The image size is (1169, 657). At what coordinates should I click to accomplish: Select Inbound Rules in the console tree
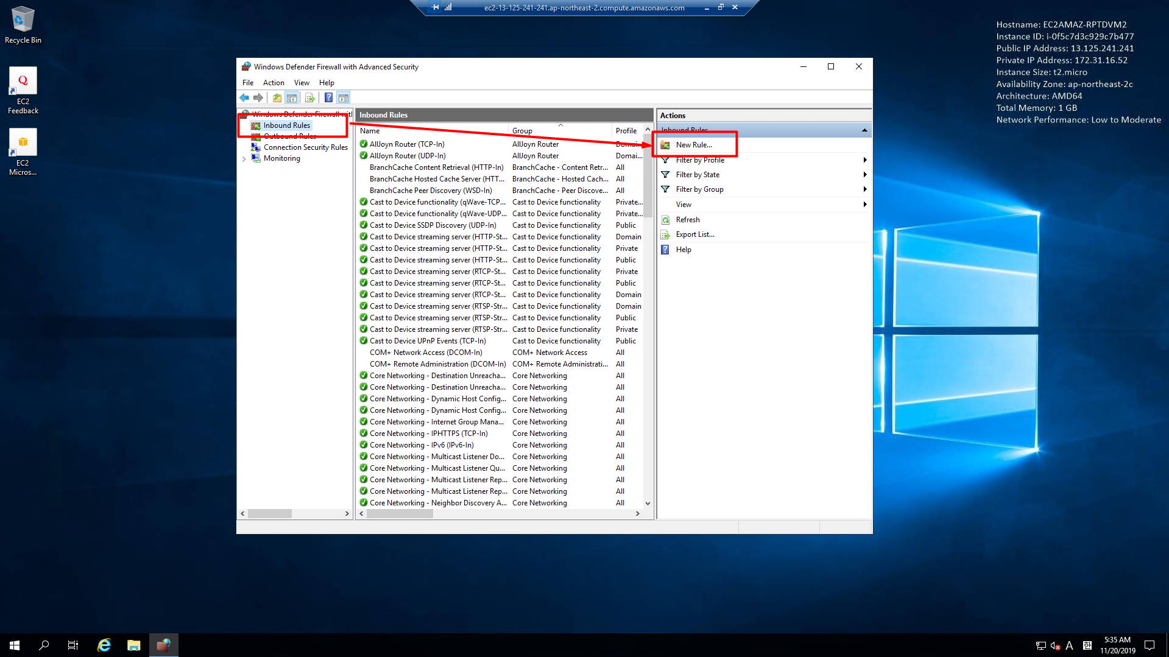pos(286,125)
